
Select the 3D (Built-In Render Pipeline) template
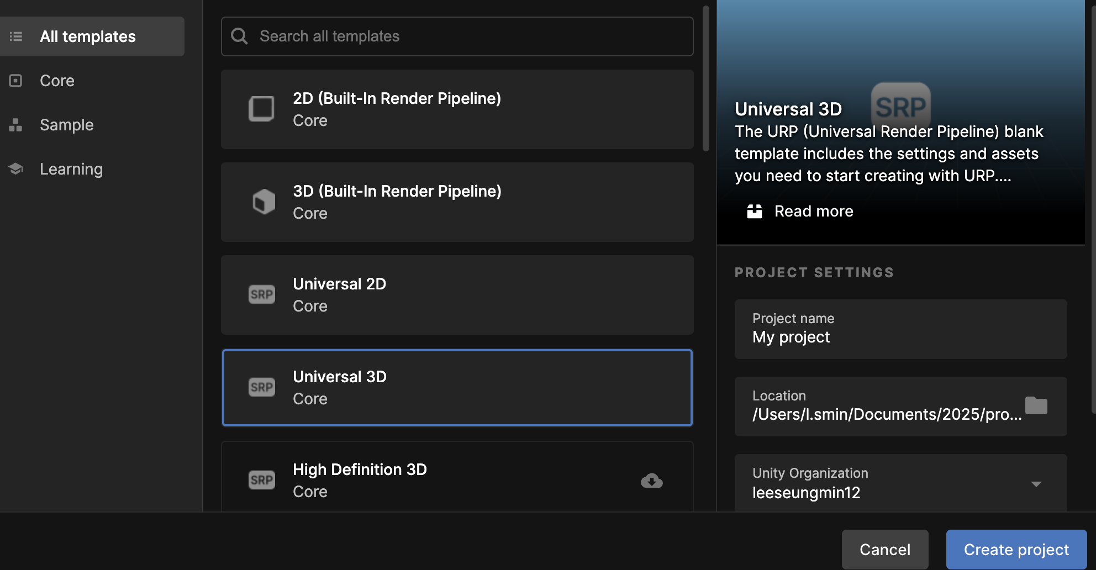coord(457,202)
